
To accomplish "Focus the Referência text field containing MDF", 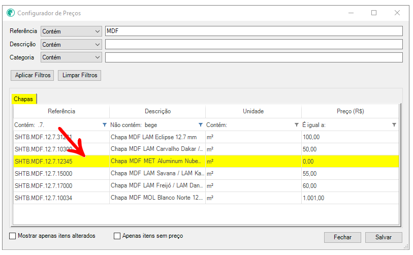I will (x=254, y=31).
